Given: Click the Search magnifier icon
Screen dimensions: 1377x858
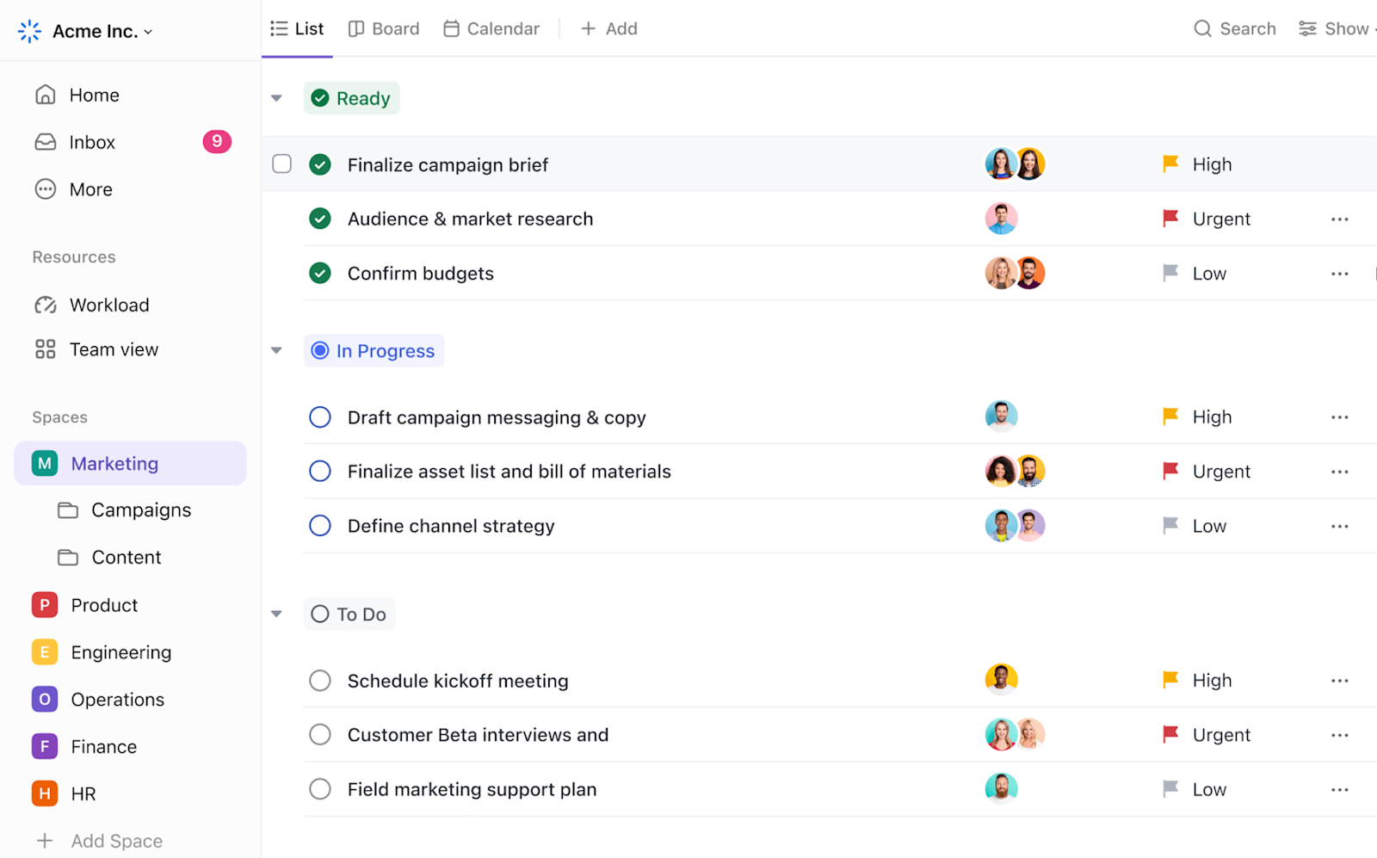Looking at the screenshot, I should click(1201, 28).
